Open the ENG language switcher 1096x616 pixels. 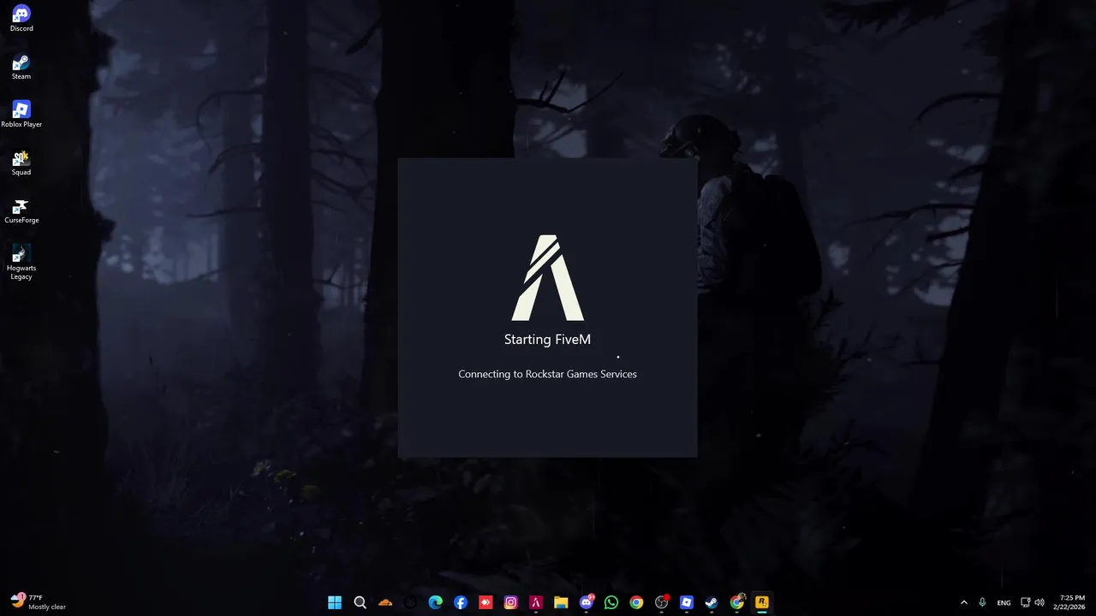[1004, 602]
